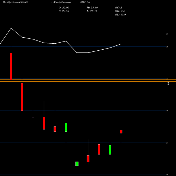Click the close value "C: 22.50"
Viewport: 176px width, 176px height.
point(64,11)
